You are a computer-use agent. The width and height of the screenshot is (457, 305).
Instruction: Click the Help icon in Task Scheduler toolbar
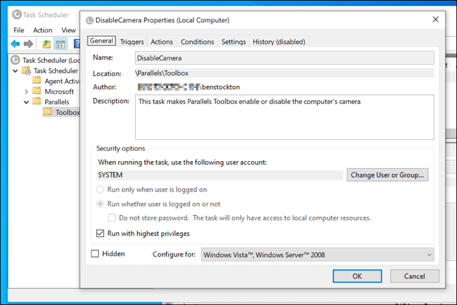click(x=77, y=44)
